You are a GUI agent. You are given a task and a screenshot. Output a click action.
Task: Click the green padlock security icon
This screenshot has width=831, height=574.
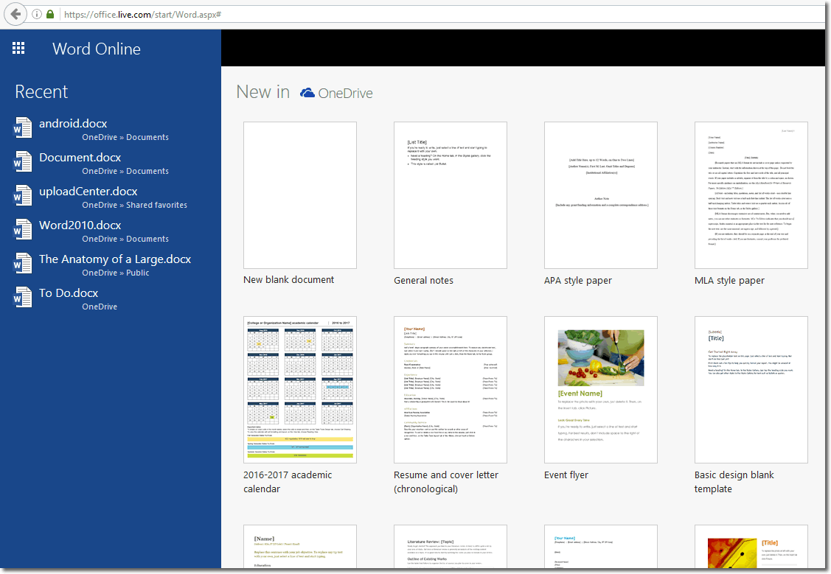(50, 14)
